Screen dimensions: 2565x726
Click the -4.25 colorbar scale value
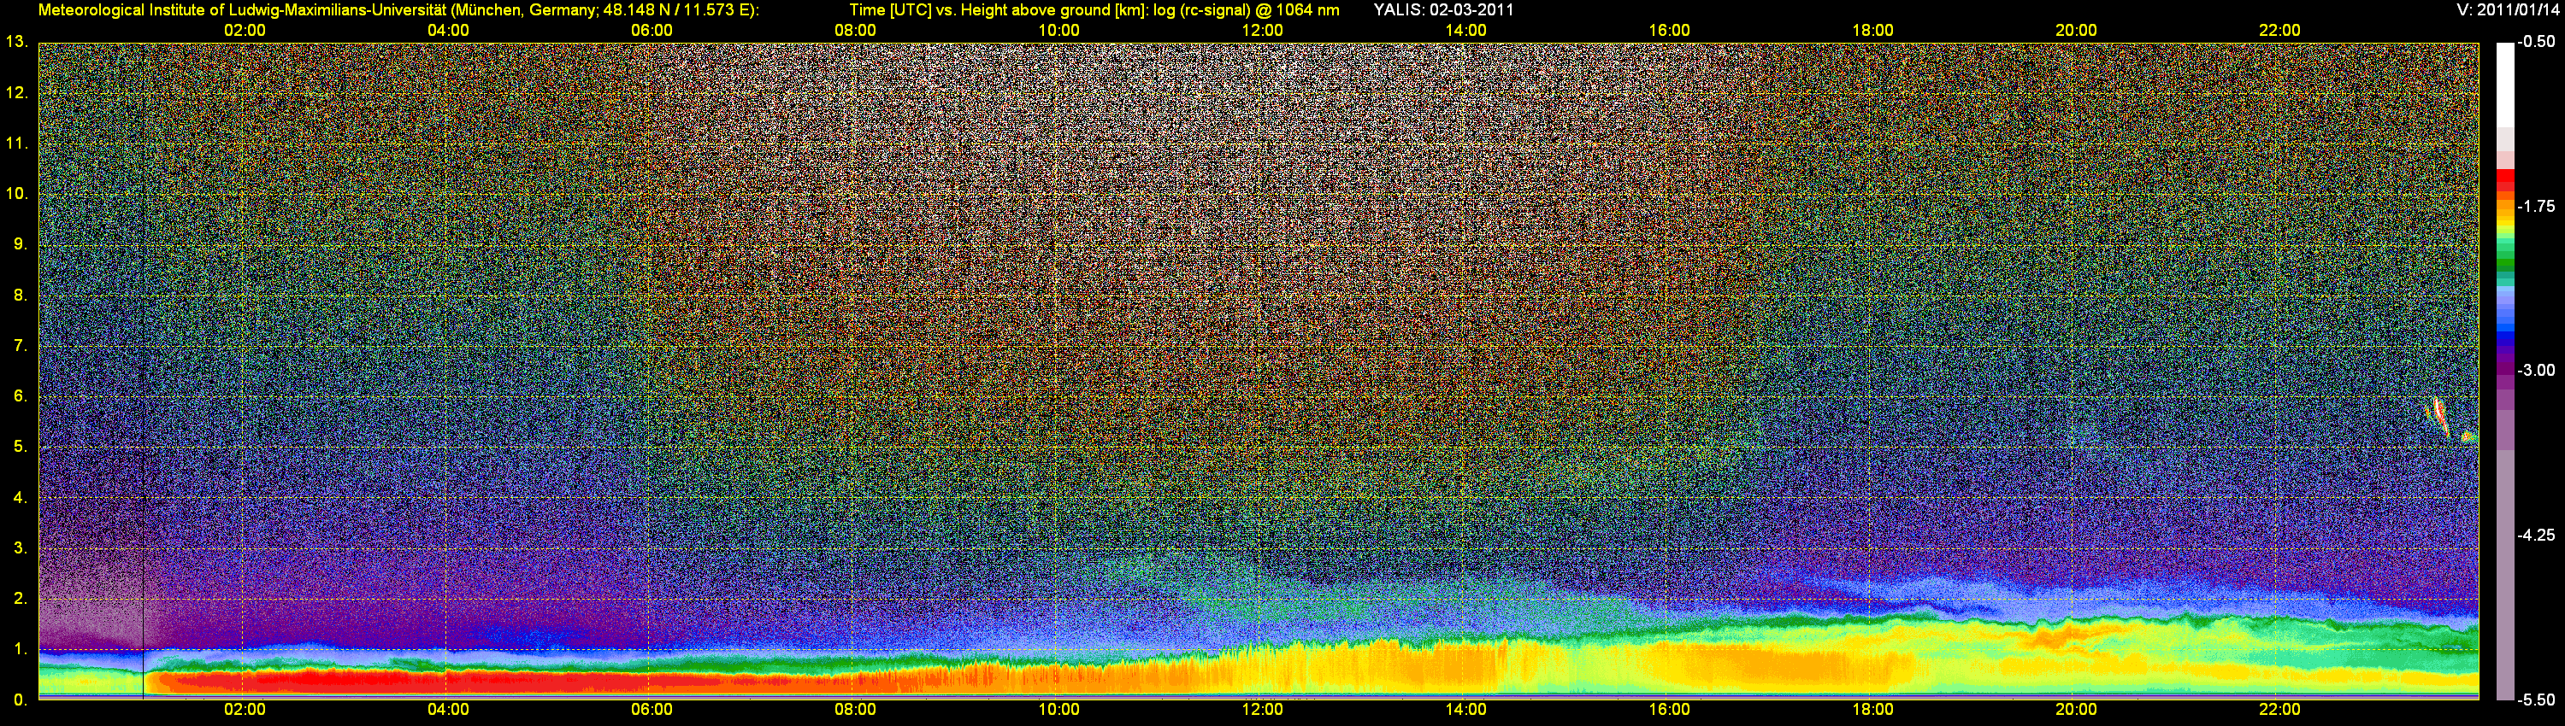pyautogui.click(x=2536, y=536)
